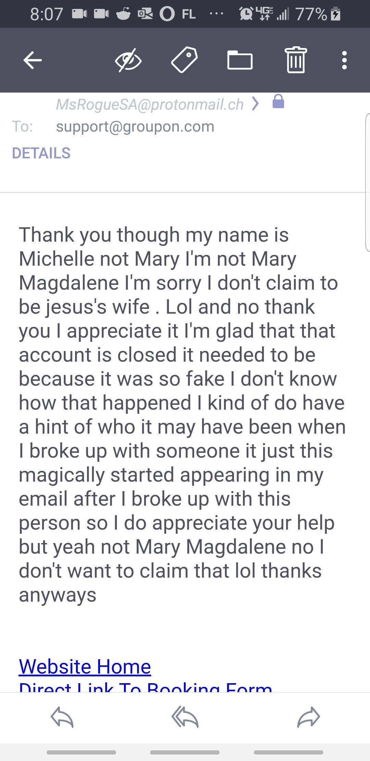Open the three-dot overflow menu
This screenshot has height=761, width=370.
(x=344, y=60)
